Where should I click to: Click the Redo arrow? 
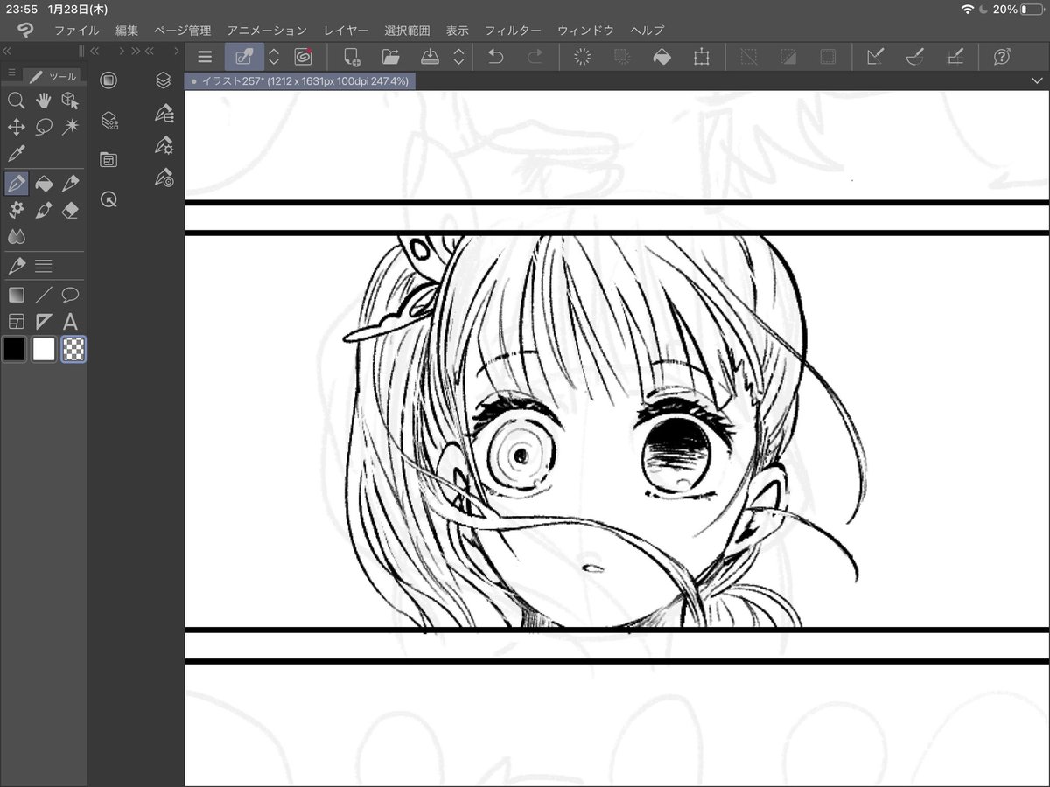coord(535,57)
